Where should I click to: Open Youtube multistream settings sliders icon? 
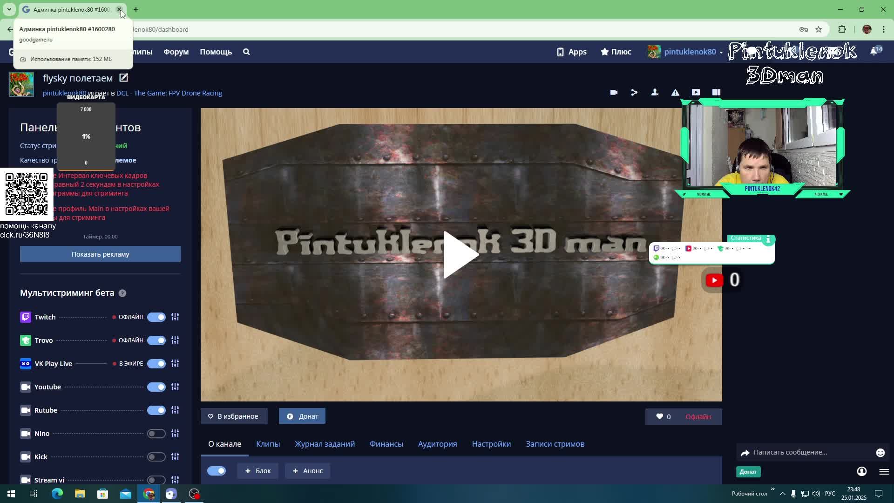(x=175, y=387)
